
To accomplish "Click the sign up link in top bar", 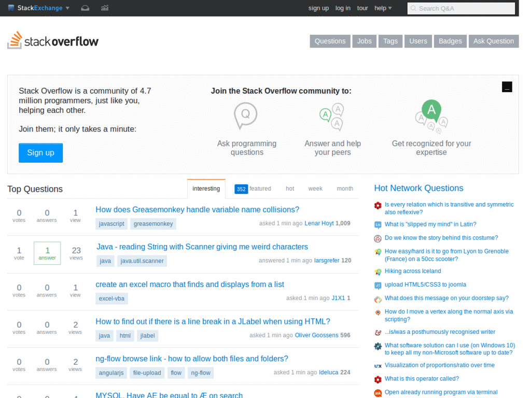I will coord(318,8).
